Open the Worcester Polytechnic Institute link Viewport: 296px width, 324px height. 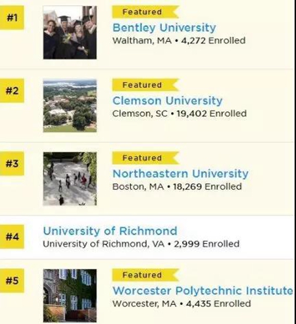tap(203, 290)
